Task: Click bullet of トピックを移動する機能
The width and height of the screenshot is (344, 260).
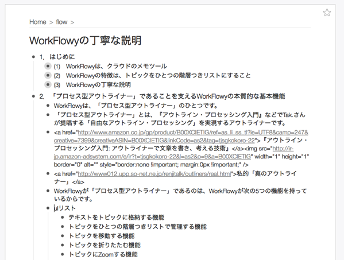Action: 63,236
